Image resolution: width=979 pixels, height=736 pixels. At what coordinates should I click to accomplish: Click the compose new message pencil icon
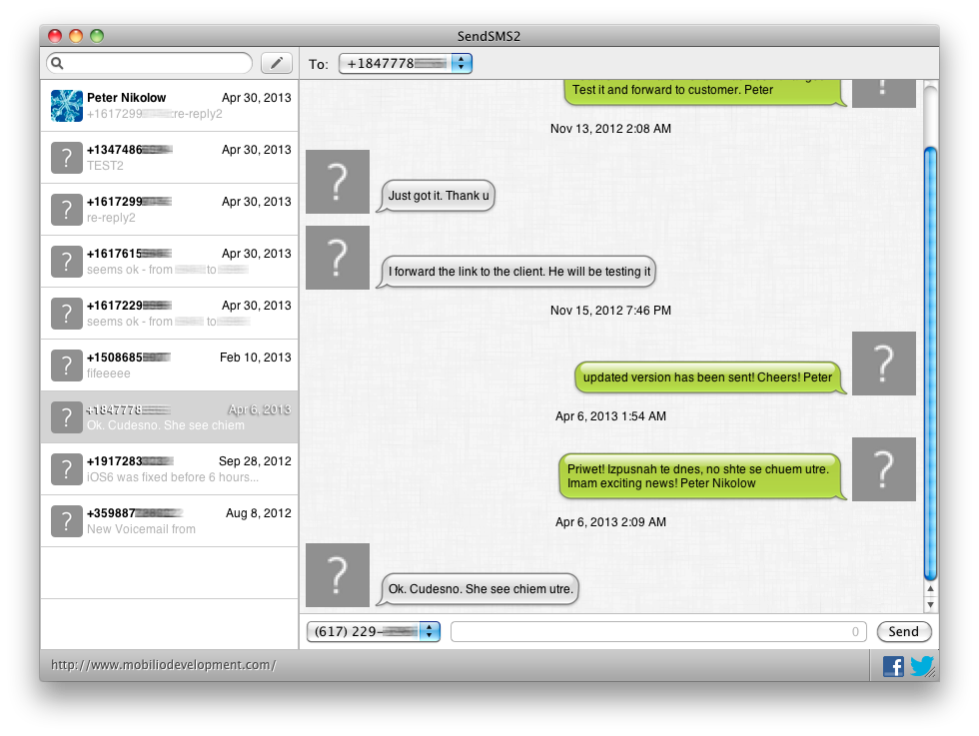[x=277, y=63]
